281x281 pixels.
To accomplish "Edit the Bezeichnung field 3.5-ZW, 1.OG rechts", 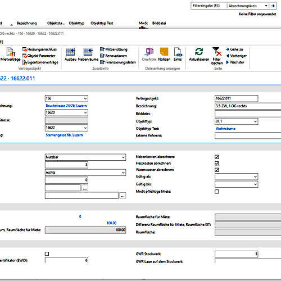I will (248, 106).
